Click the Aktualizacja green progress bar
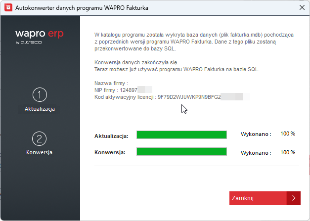The height and width of the screenshot is (221, 310). (x=181, y=135)
